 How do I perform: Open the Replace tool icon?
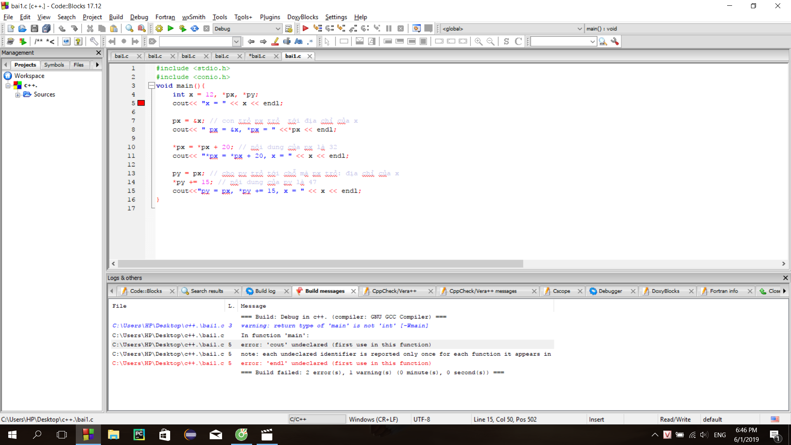(x=141, y=28)
